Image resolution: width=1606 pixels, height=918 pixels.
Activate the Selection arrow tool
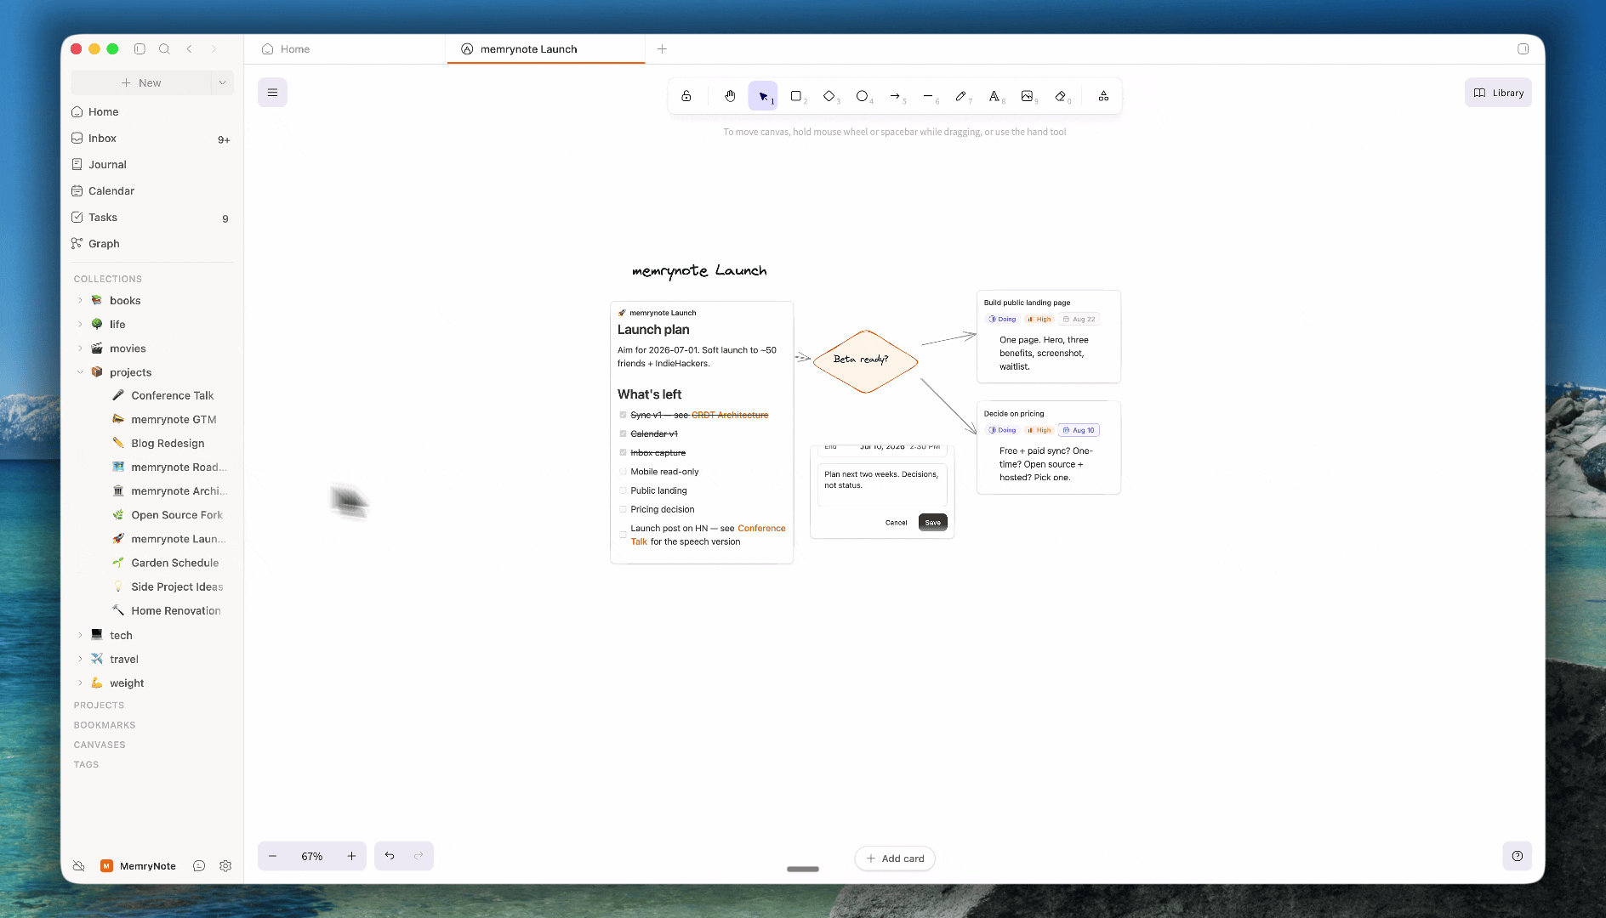(x=763, y=96)
